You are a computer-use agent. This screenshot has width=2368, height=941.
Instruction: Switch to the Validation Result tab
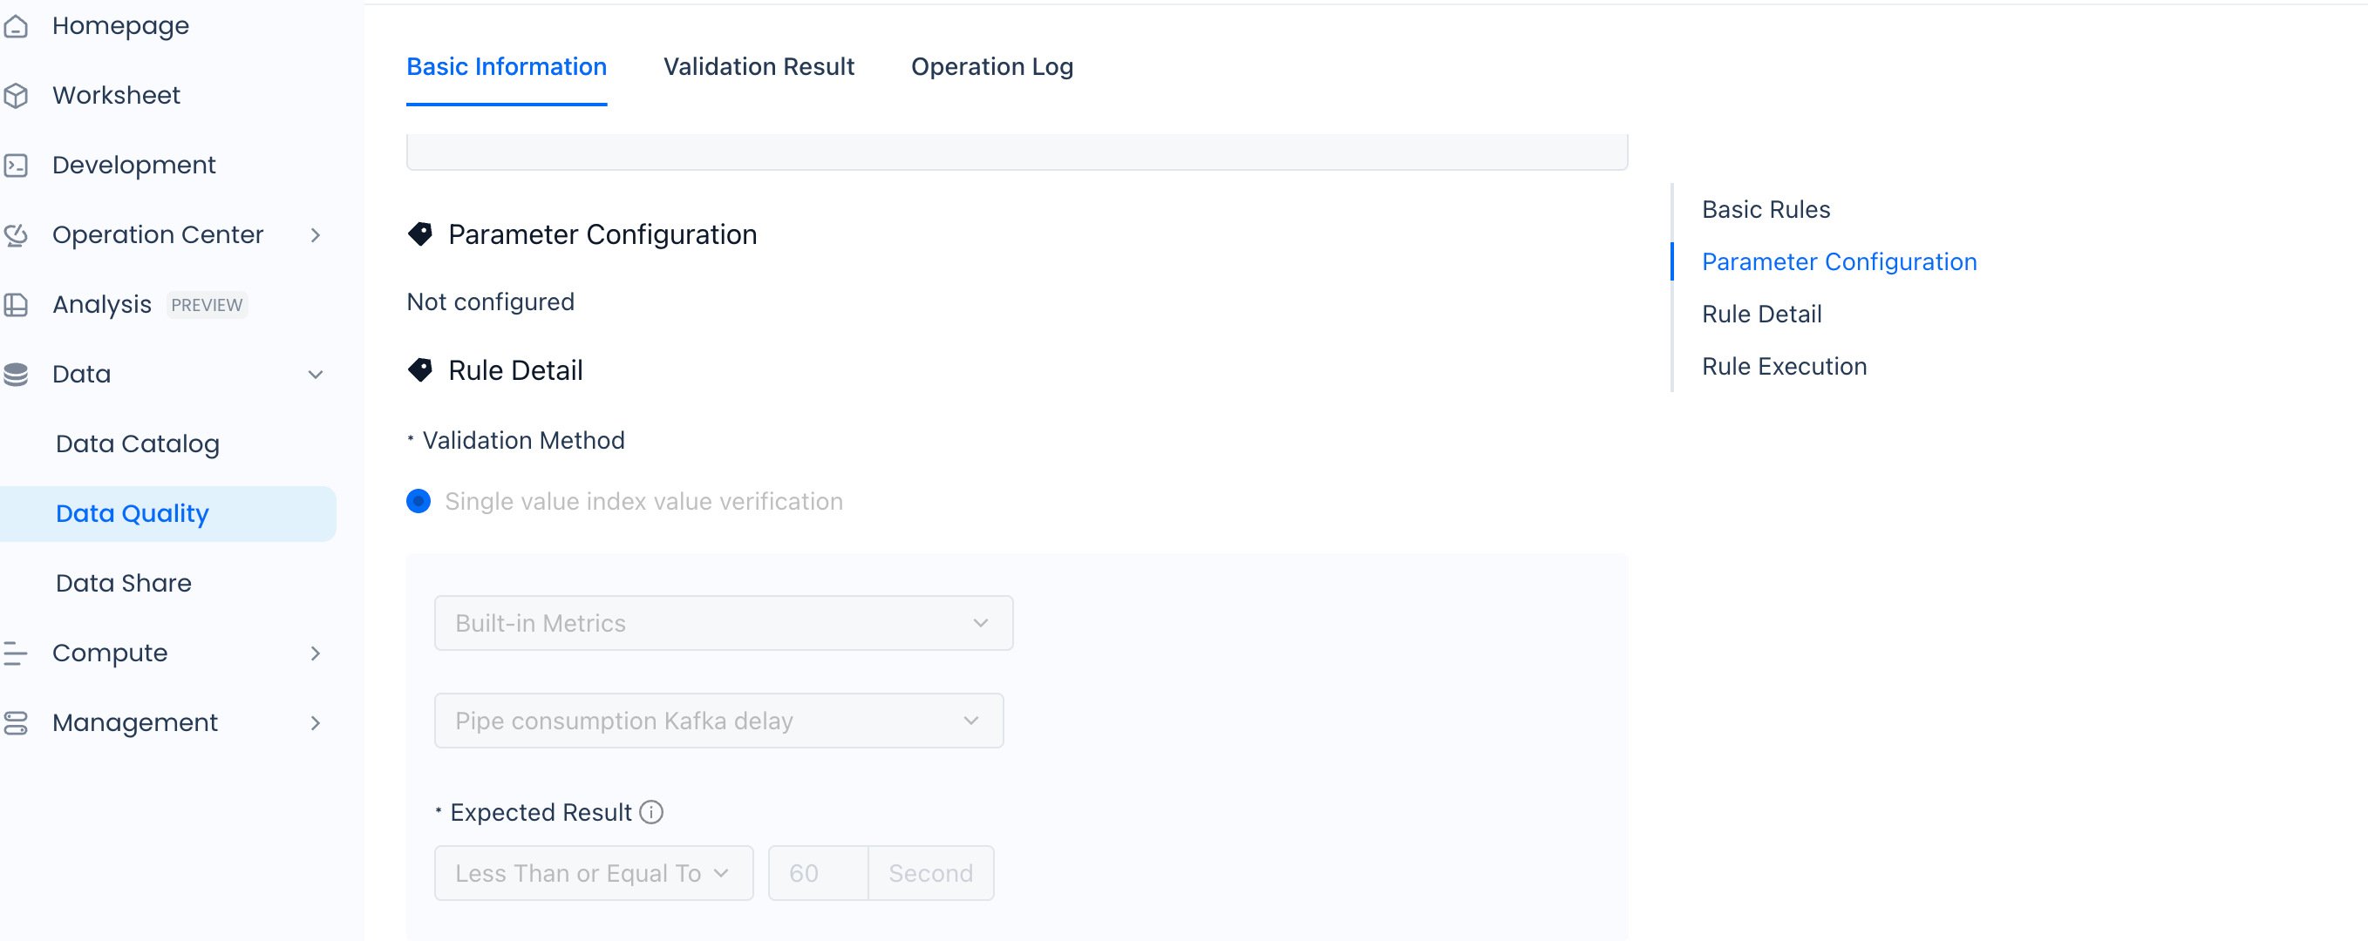759,67
